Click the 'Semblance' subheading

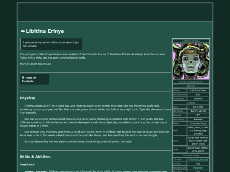tap(27, 164)
